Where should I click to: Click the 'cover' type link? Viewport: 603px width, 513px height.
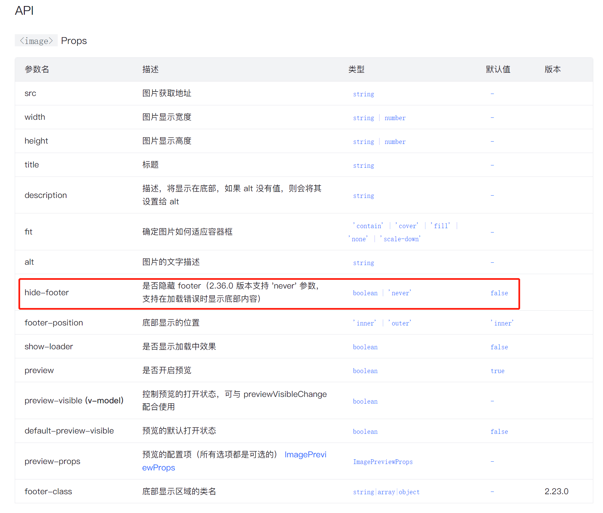tap(407, 225)
